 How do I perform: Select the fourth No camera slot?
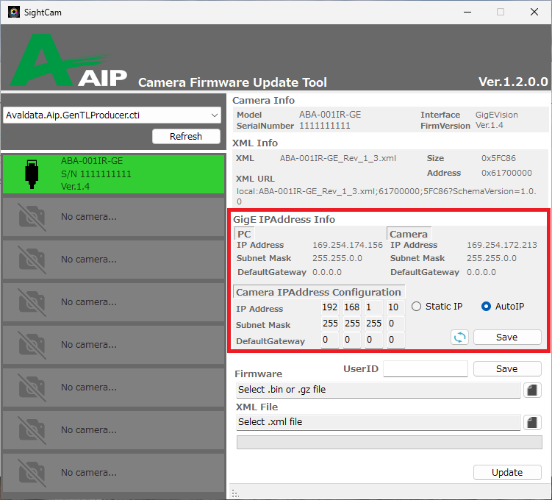[113, 345]
